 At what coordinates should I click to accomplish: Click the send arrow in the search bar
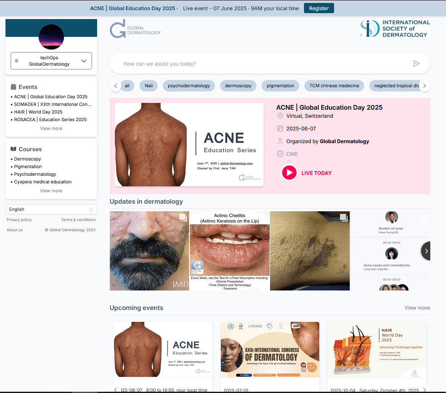tap(416, 64)
